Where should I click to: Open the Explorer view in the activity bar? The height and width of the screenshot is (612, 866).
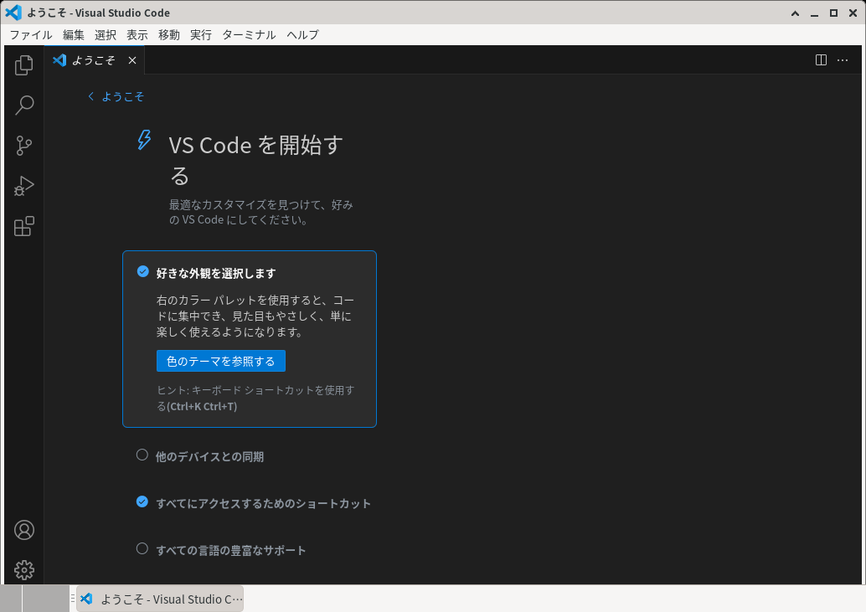tap(23, 65)
